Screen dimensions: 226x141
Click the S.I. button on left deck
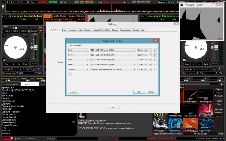click(x=27, y=35)
